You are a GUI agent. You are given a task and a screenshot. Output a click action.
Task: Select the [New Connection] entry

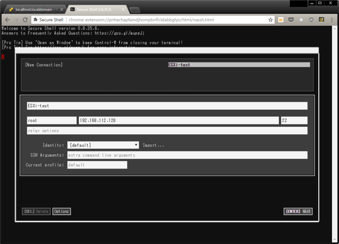click(x=44, y=65)
